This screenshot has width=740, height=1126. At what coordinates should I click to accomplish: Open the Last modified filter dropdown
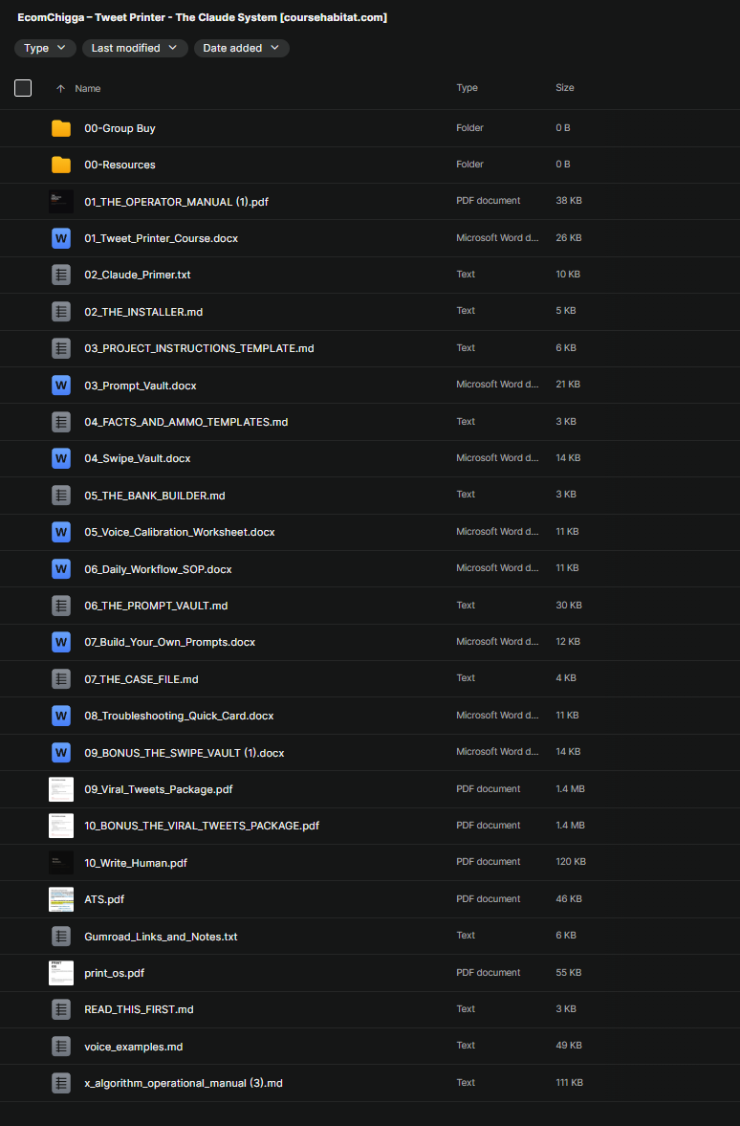tap(135, 48)
